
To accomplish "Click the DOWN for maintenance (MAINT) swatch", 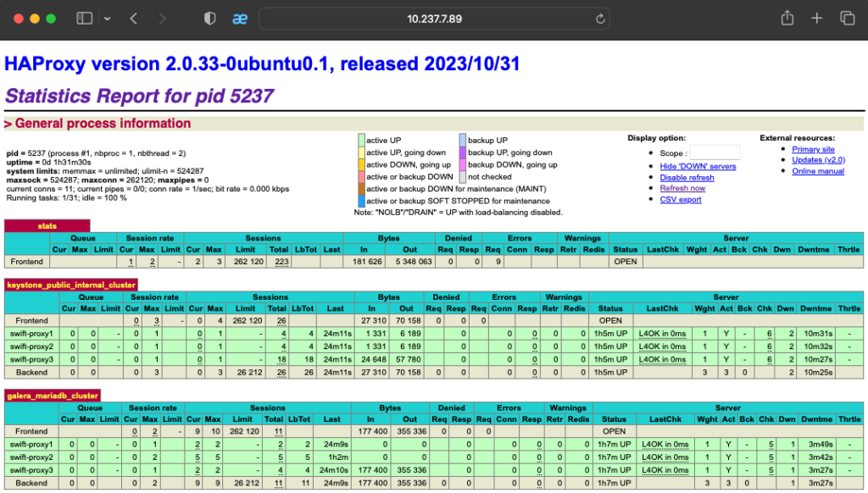I will (x=361, y=189).
